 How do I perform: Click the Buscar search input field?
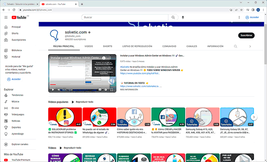tap(125, 18)
